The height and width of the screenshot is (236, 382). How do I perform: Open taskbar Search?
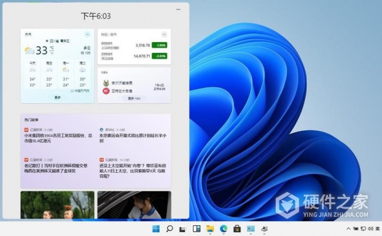[169, 229]
